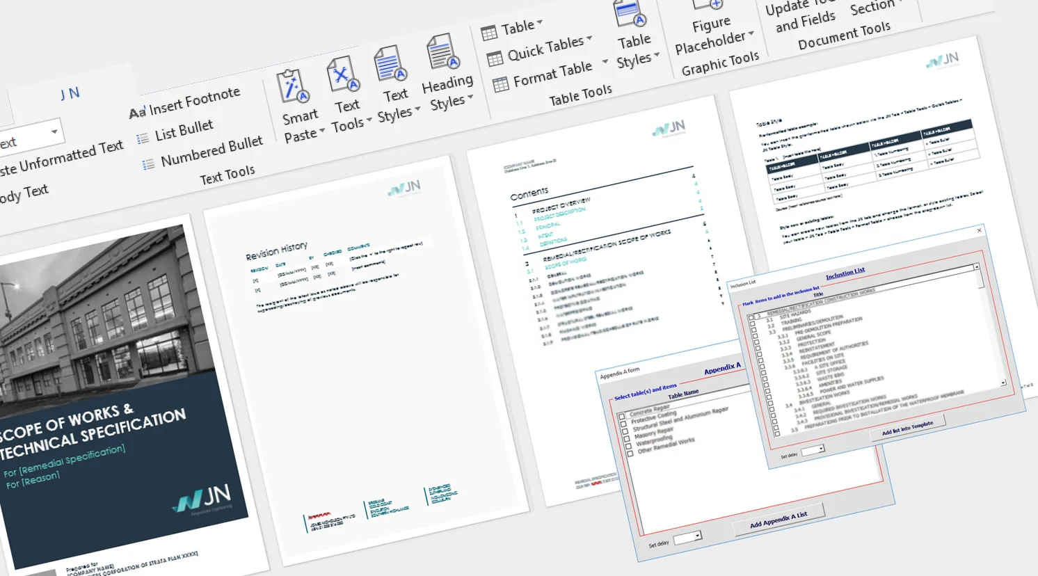Click the Text Styles page icon
This screenshot has width=1038, height=576.
click(x=390, y=65)
